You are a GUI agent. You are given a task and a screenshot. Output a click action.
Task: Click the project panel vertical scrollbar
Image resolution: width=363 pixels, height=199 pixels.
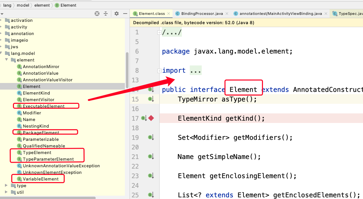click(x=127, y=69)
